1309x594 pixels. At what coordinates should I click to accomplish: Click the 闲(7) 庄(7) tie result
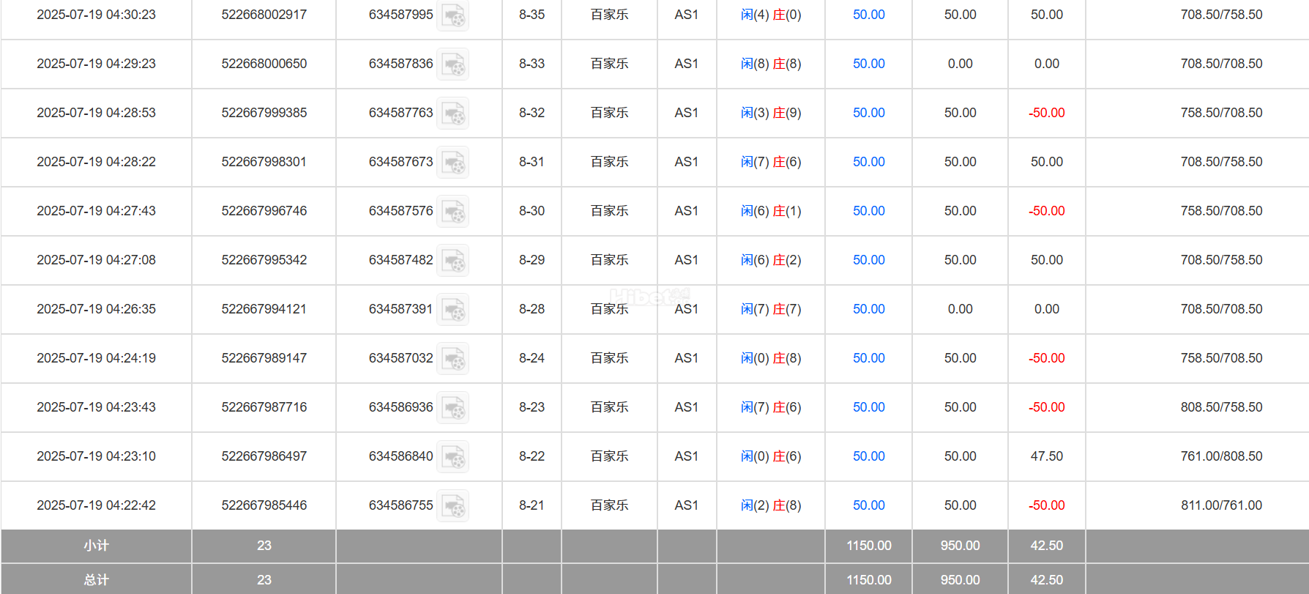[x=771, y=309]
